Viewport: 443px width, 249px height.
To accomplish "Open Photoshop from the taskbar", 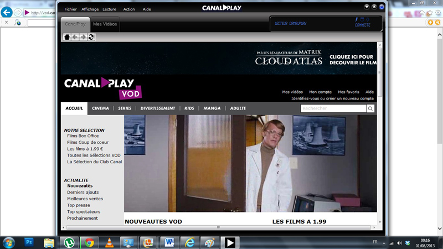I will 29,242.
